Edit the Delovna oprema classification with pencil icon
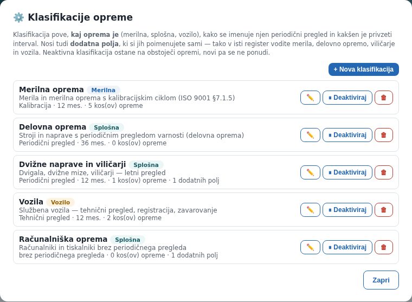The image size is (412, 302). coord(310,135)
